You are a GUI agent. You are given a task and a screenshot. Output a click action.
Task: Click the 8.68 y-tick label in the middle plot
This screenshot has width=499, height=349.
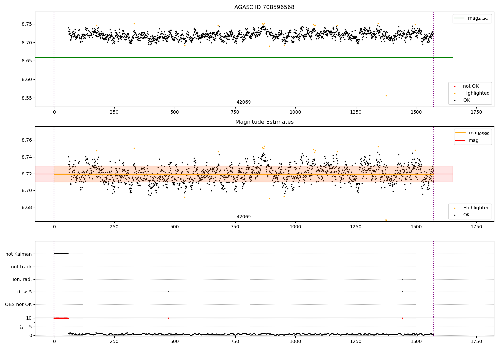tap(27, 207)
